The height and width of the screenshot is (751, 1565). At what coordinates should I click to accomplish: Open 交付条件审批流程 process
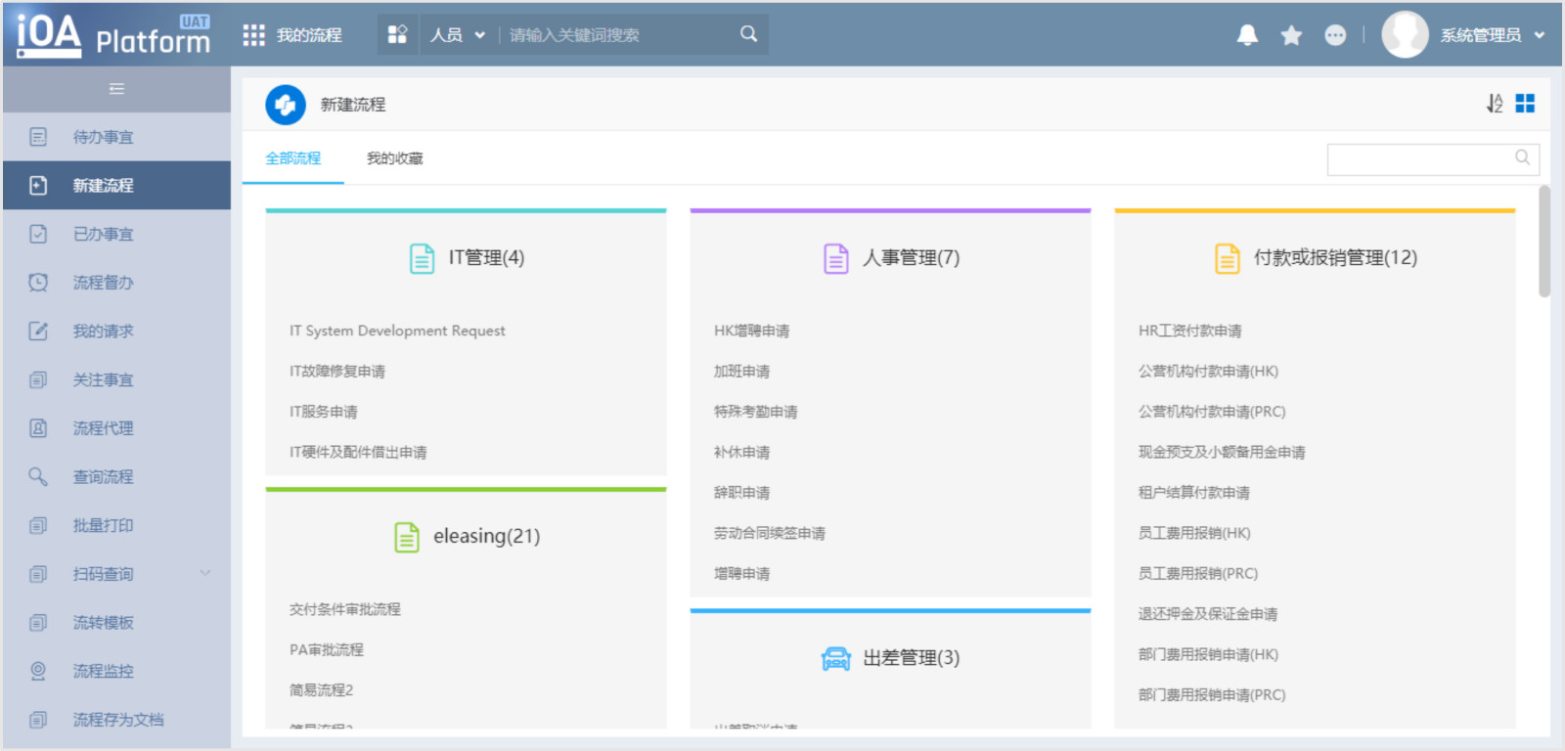[x=345, y=609]
